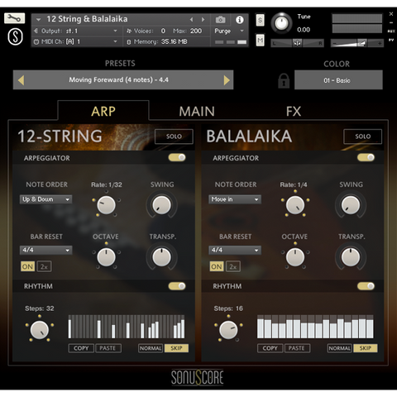Solo the Balalaika instrument
This screenshot has height=397, width=397.
click(x=363, y=136)
